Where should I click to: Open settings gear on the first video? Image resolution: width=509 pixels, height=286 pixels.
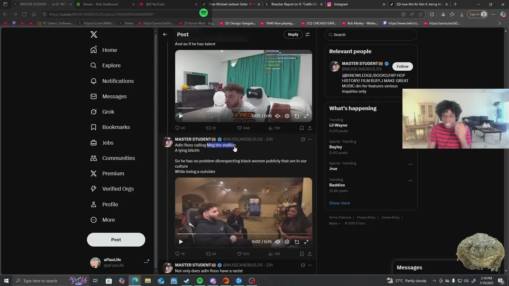tap(287, 116)
